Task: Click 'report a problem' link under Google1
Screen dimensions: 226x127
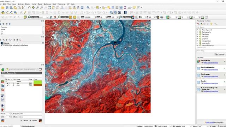Action: click(x=213, y=83)
